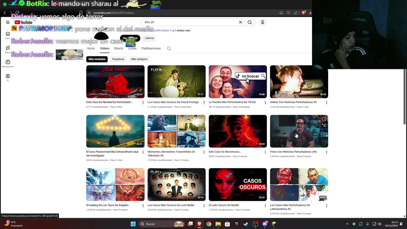407x229 pixels.
Task: Filter videos by Más recientes
Action: [x=97, y=59]
